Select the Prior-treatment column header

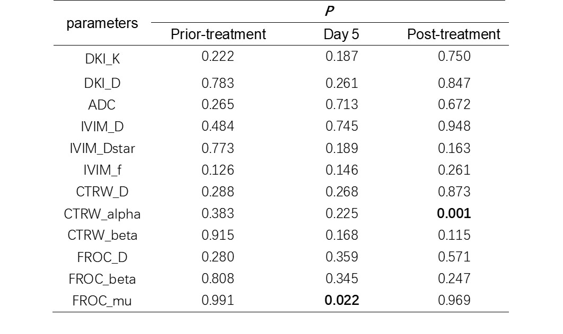[218, 35]
